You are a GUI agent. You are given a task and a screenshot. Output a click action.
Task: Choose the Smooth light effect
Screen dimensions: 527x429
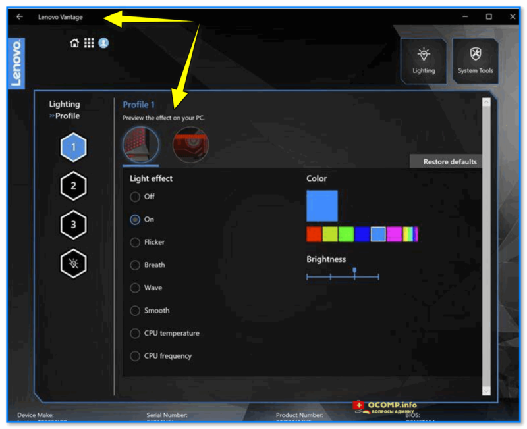[x=135, y=311]
